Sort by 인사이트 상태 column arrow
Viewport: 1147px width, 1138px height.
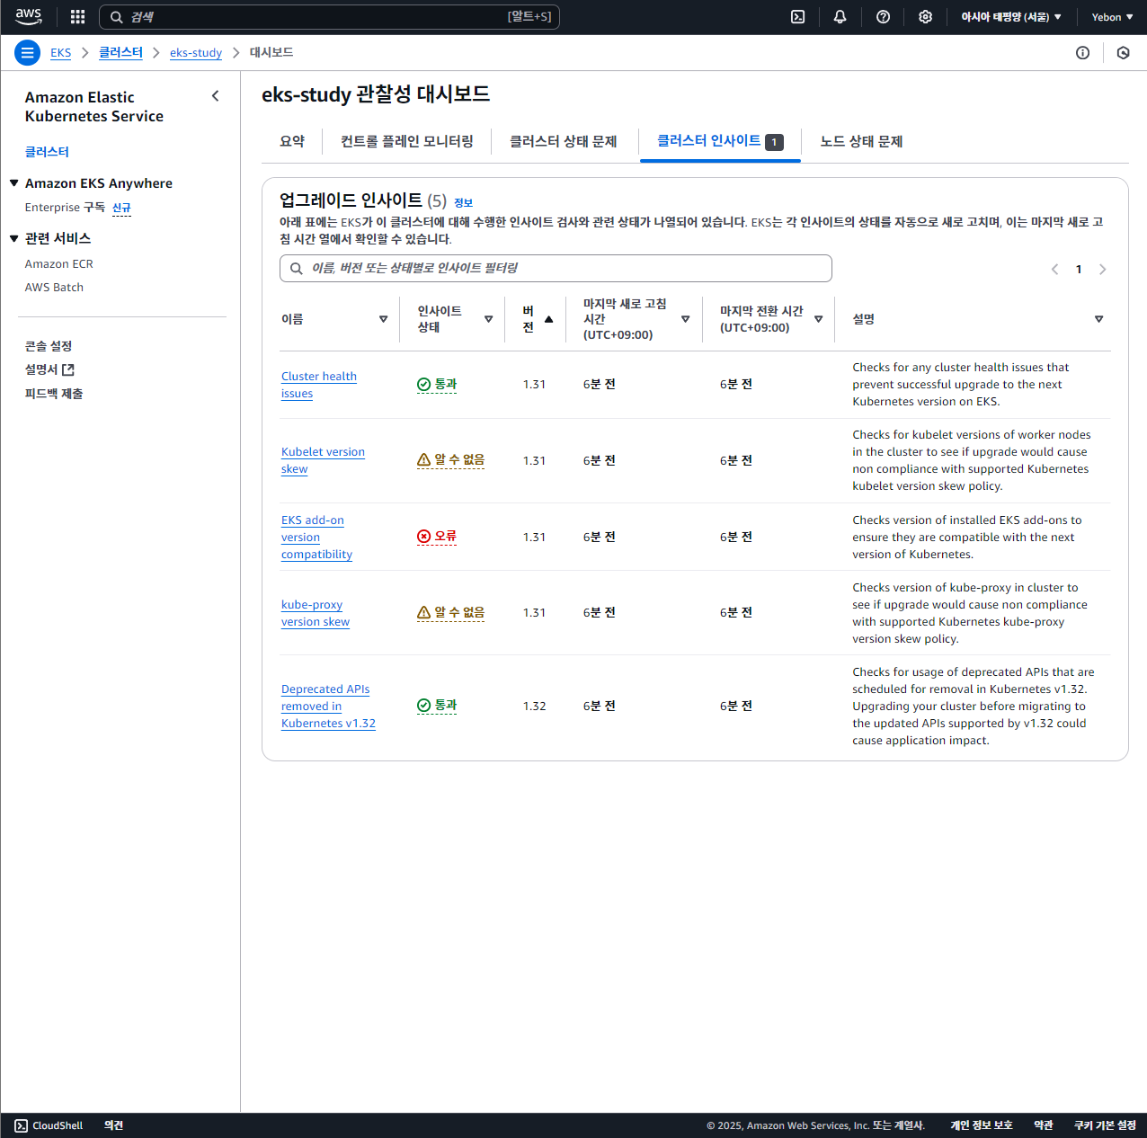point(488,319)
